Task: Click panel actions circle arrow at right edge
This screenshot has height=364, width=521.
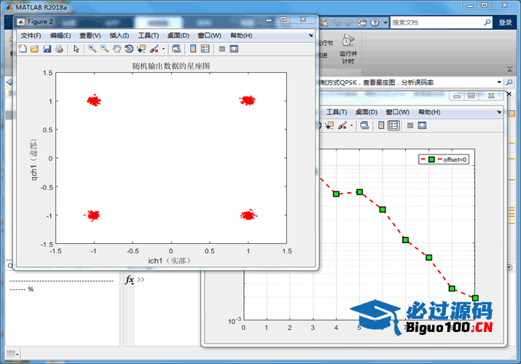Action: [509, 267]
